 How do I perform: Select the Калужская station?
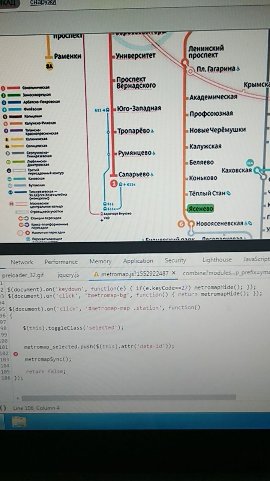pos(205,146)
